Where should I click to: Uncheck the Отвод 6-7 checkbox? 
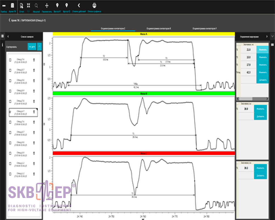[10, 112]
